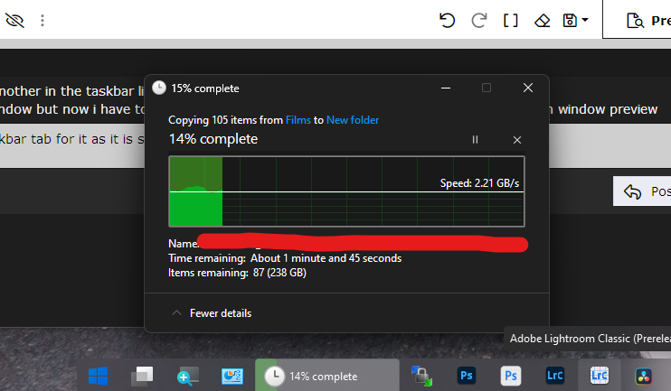Click the square brackets icon
This screenshot has width=671, height=391.
[510, 20]
